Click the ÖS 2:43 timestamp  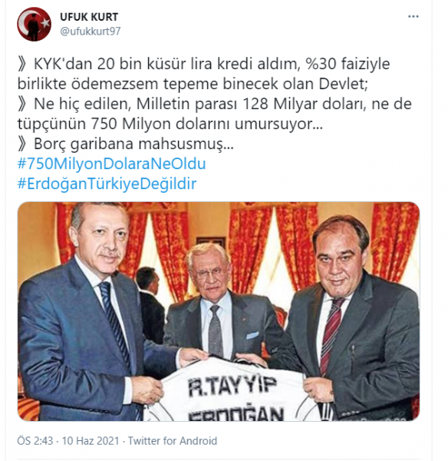pos(35,441)
